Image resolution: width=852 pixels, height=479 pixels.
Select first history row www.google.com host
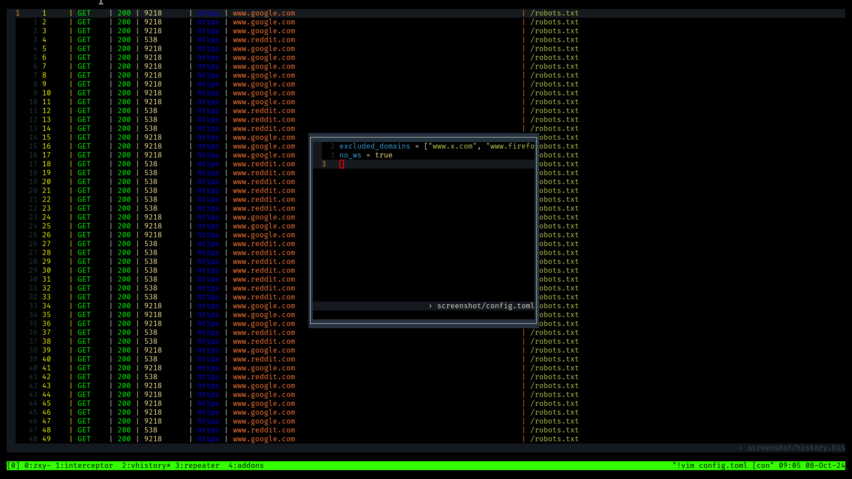click(264, 13)
